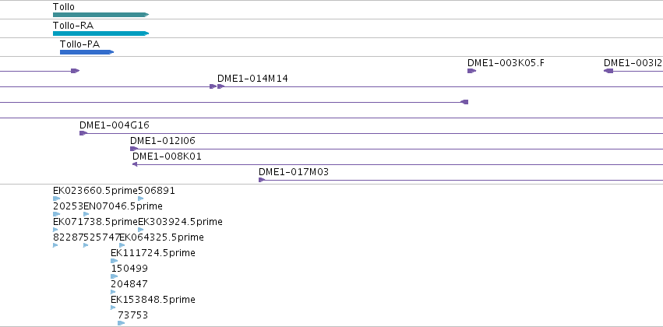Select the DME1-012I06 start arrow
Image resolution: width=663 pixels, height=327 pixels.
(134, 149)
